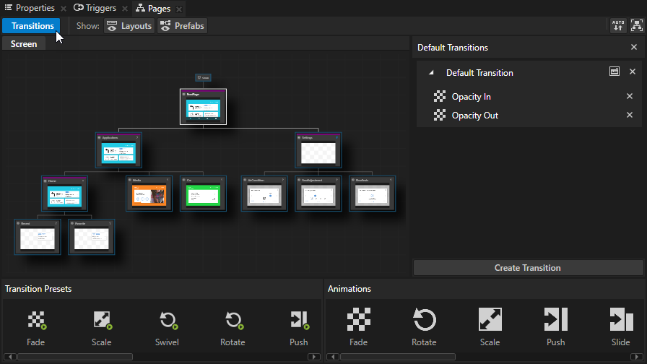Toggle the Auto arrange button

pyautogui.click(x=617, y=26)
